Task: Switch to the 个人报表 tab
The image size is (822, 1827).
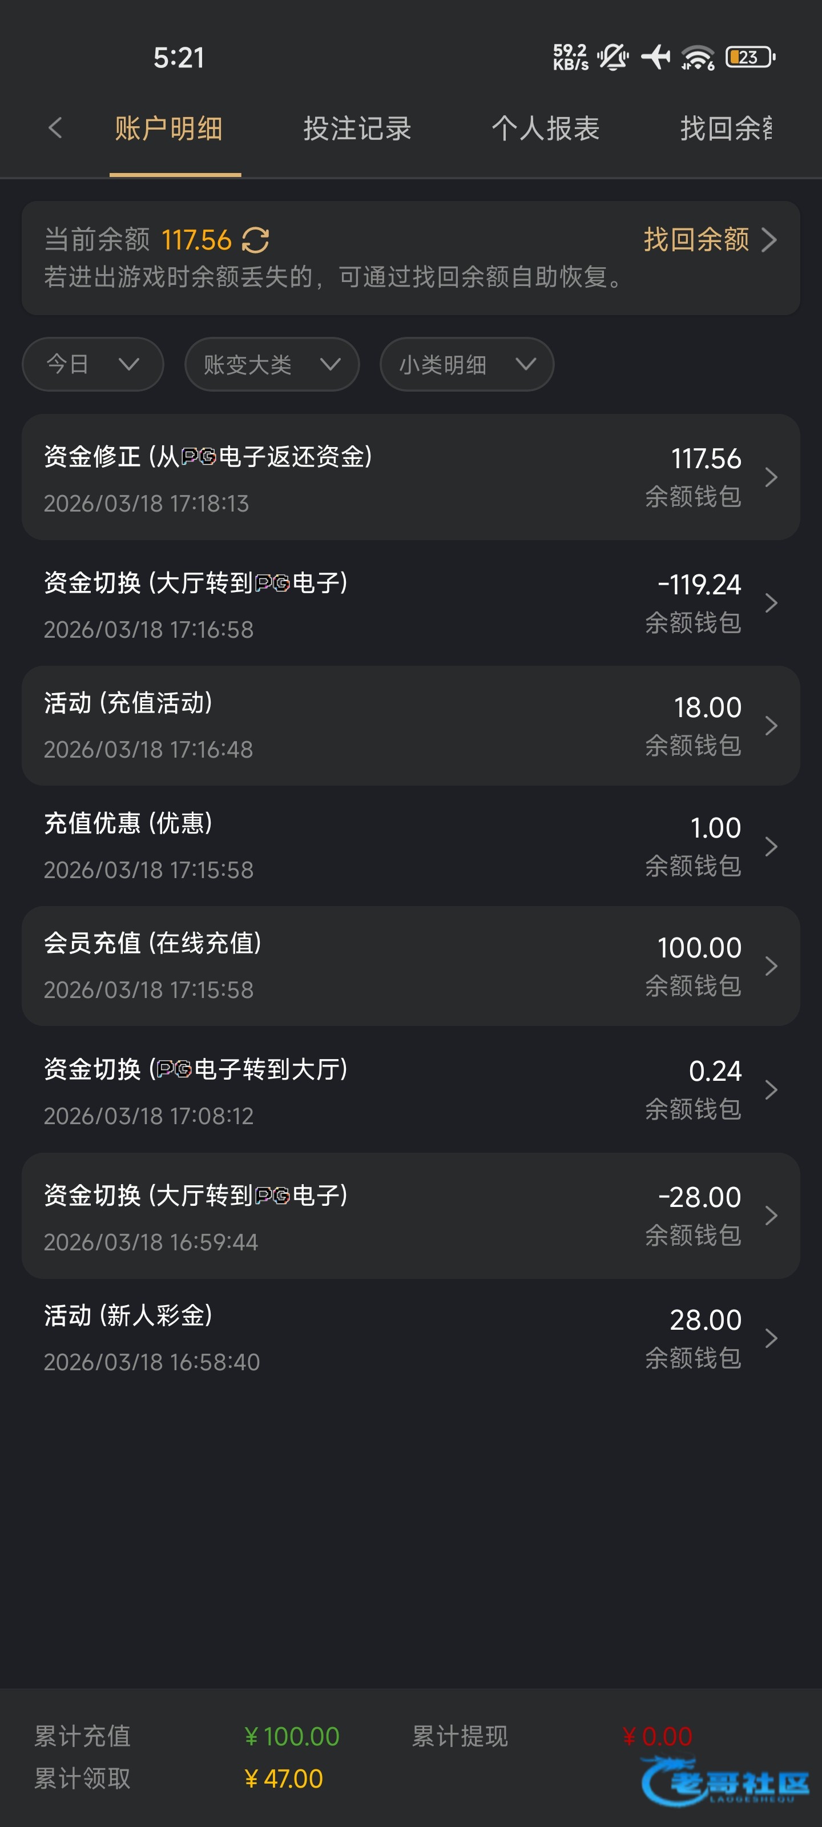Action: click(545, 129)
